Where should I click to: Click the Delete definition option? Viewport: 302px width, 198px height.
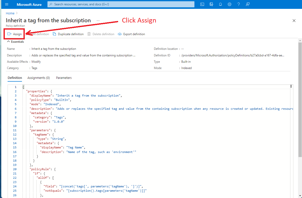click(101, 34)
